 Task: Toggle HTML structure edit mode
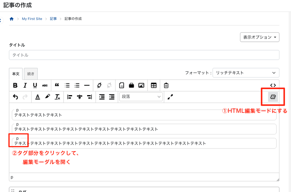click(273, 97)
